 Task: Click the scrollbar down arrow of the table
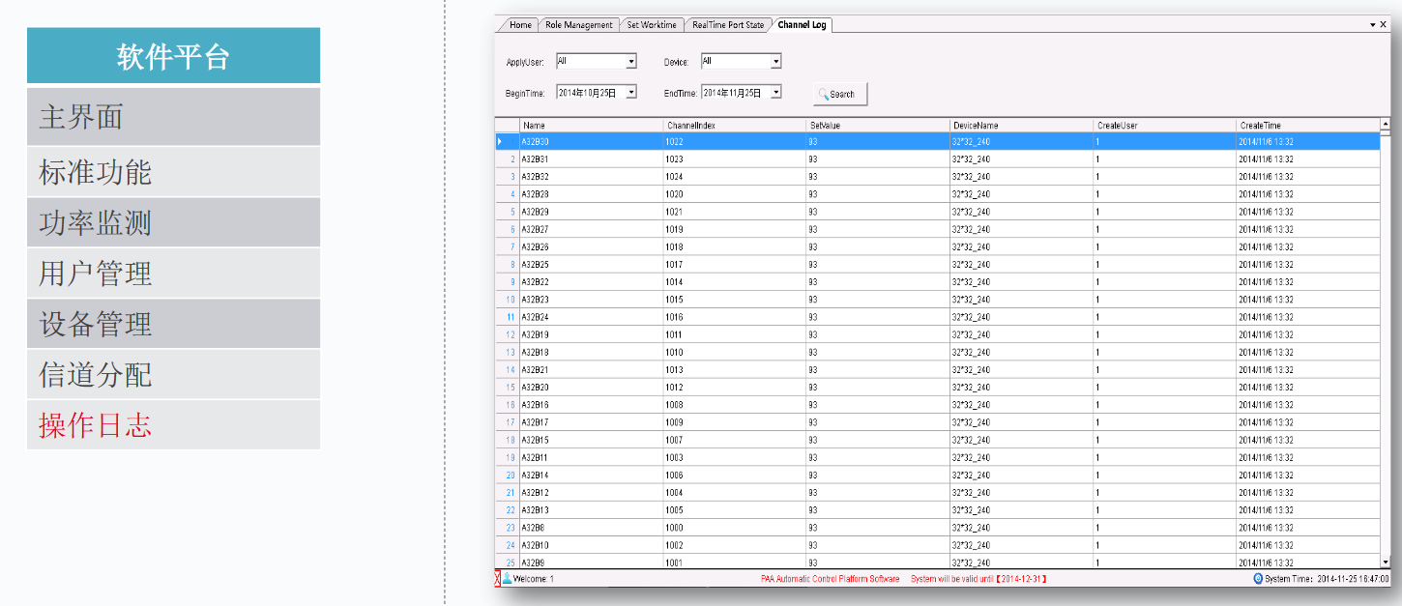click(1386, 562)
